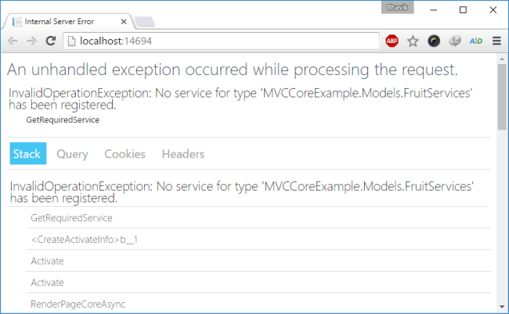
Task: Open a new browser tab
Action: 144,21
